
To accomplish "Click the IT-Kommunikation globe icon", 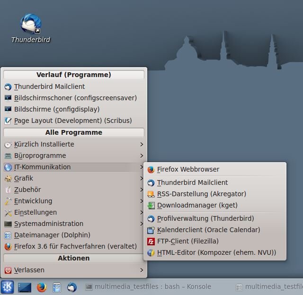I will pos(8,167).
